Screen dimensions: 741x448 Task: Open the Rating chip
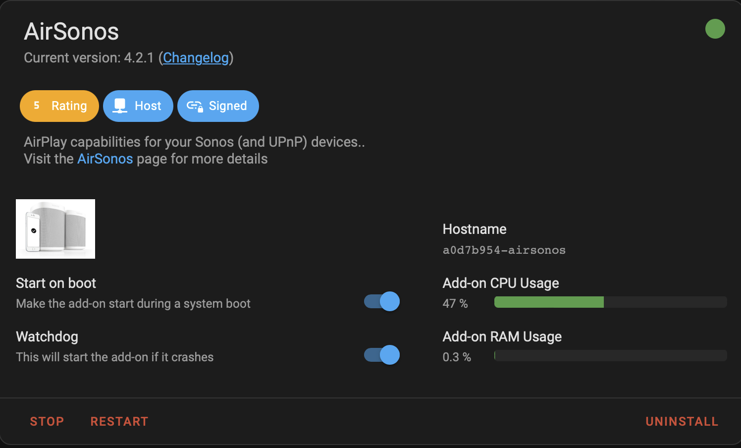coord(59,106)
